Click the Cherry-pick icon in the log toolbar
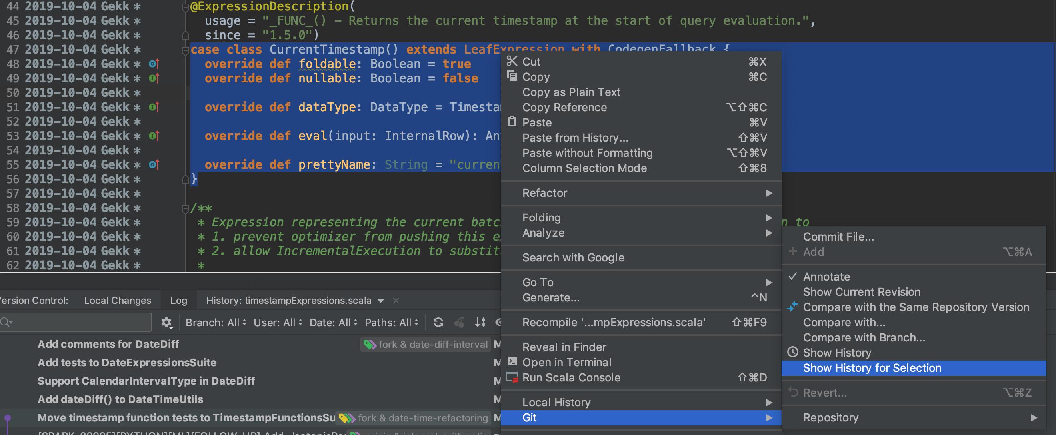This screenshot has height=435, width=1056. (x=460, y=322)
